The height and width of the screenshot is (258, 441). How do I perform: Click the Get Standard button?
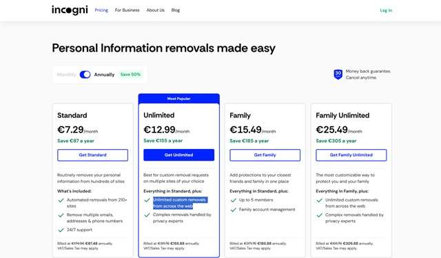(x=92, y=155)
